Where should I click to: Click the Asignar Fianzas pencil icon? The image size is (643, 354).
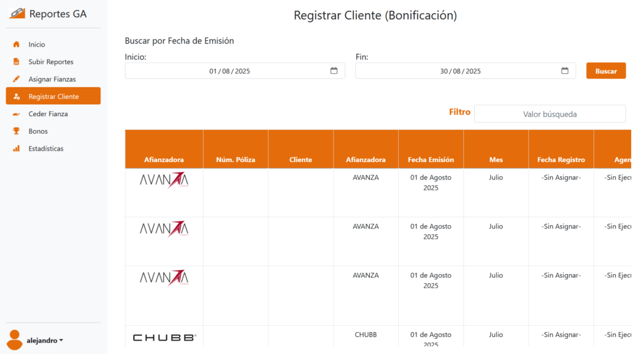click(x=16, y=79)
